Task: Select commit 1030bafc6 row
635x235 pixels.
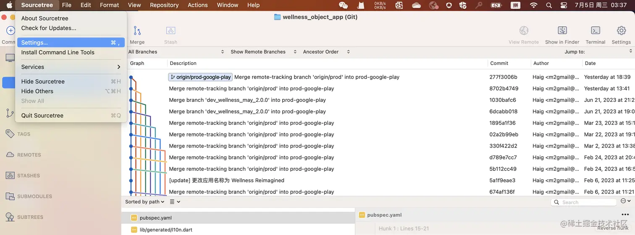Action: pyautogui.click(x=378, y=100)
